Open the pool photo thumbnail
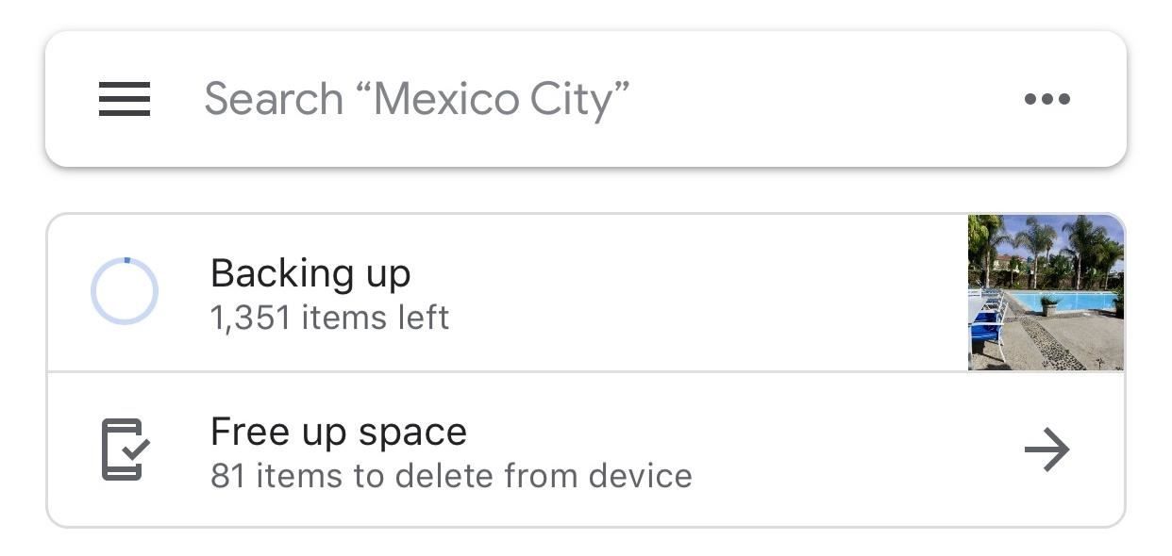Screen dimensions: 1172x556 pos(1046,292)
